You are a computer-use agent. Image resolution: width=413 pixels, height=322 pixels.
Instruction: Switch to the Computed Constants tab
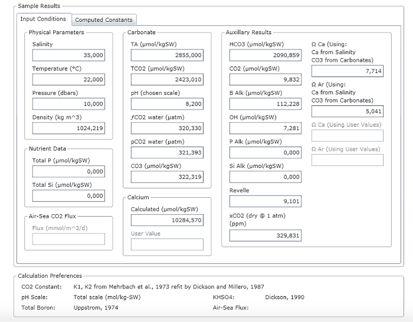click(x=104, y=20)
